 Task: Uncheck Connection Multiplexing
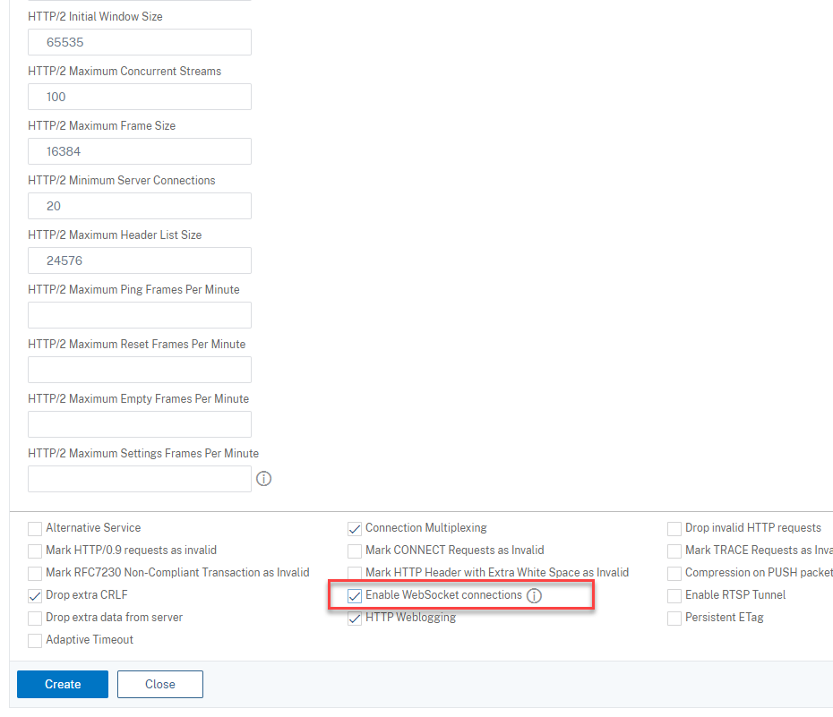[355, 527]
